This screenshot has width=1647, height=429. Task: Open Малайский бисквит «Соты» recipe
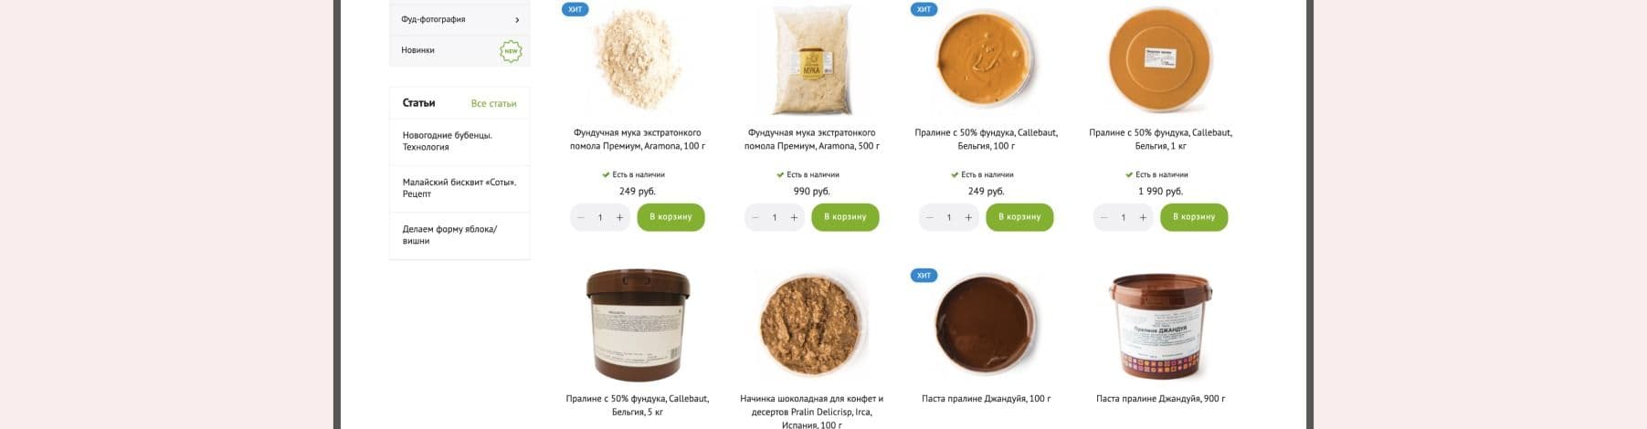point(459,188)
